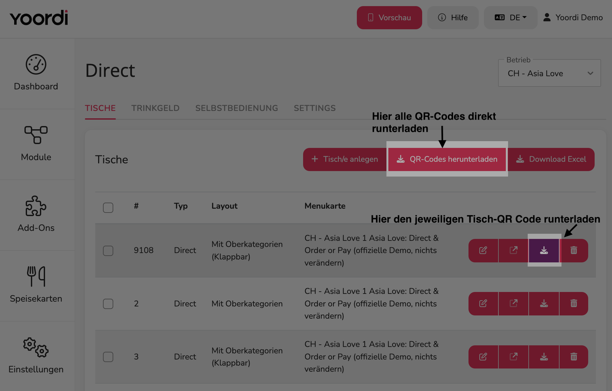Tick the checkbox for table 2
Image resolution: width=612 pixels, height=391 pixels.
tap(108, 304)
